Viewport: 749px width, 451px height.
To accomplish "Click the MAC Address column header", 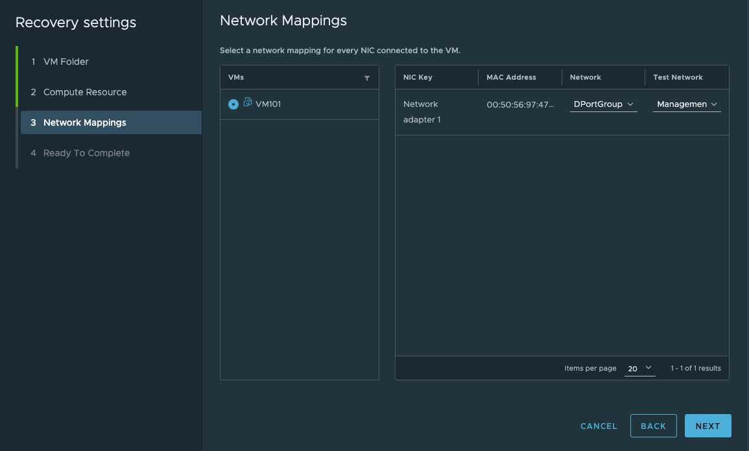I will point(511,77).
